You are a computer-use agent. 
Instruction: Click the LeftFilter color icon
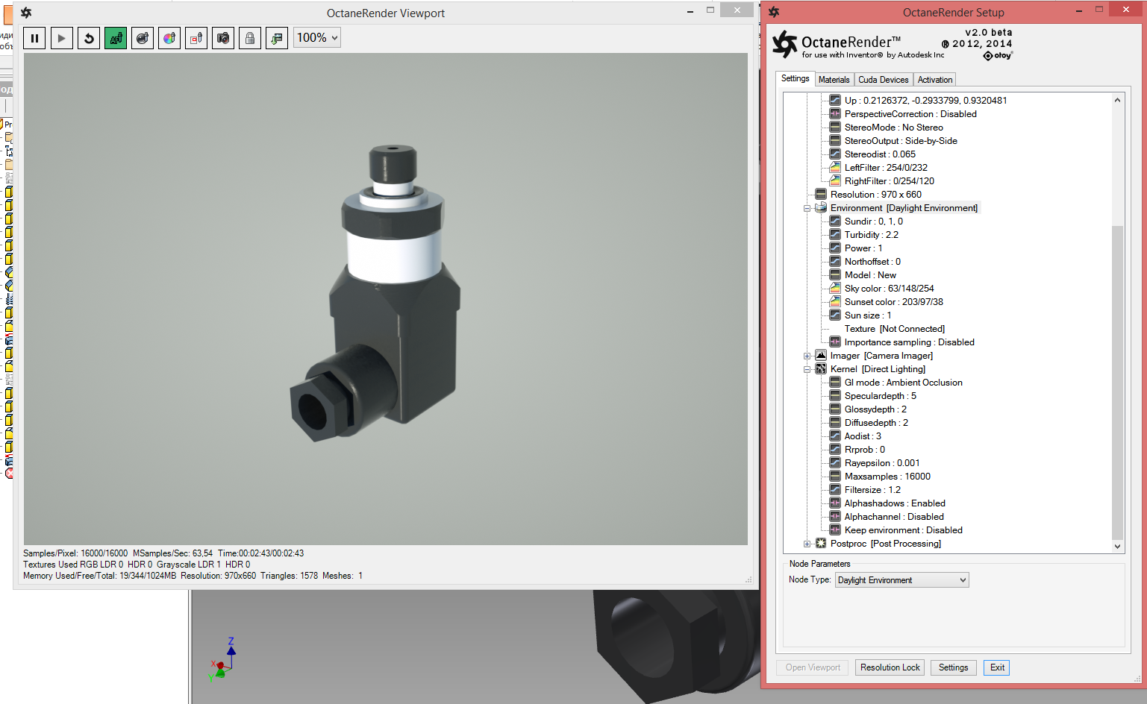pyautogui.click(x=835, y=167)
